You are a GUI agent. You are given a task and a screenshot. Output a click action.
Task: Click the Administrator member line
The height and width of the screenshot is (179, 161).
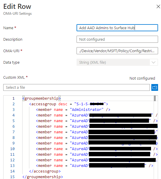coord(73,110)
